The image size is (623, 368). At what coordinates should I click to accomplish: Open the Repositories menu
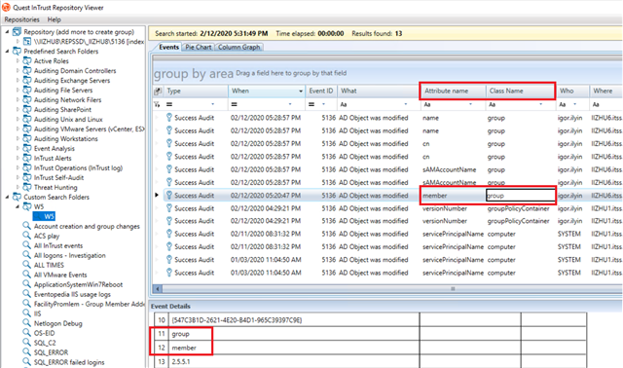(x=22, y=19)
